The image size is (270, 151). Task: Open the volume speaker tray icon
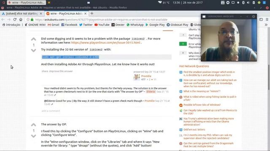[248, 3]
